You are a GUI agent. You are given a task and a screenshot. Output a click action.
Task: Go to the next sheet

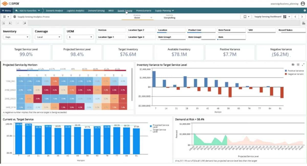tap(302, 17)
